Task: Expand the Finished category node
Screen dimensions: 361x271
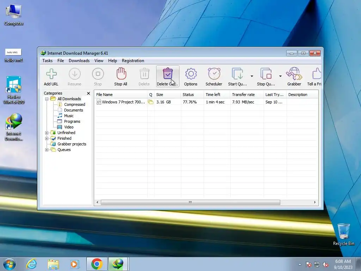Action: (47, 138)
